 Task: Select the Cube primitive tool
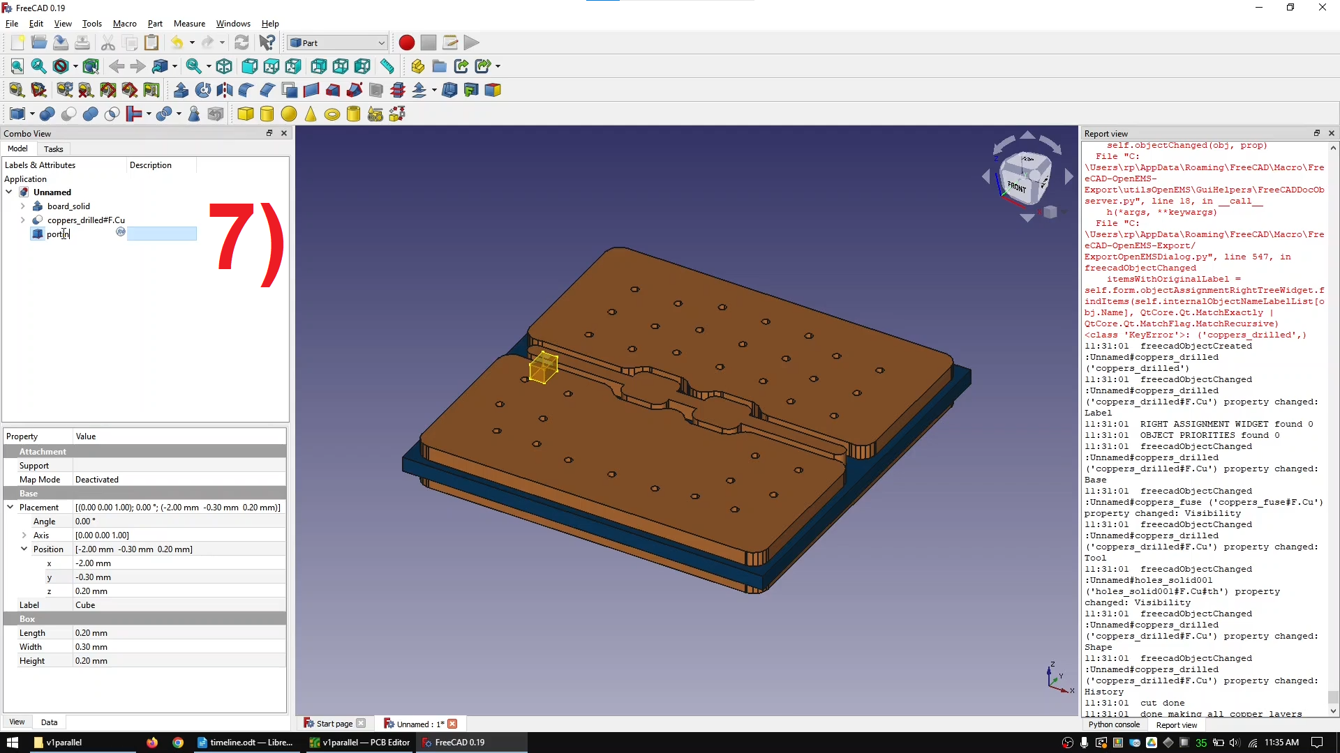(x=246, y=114)
